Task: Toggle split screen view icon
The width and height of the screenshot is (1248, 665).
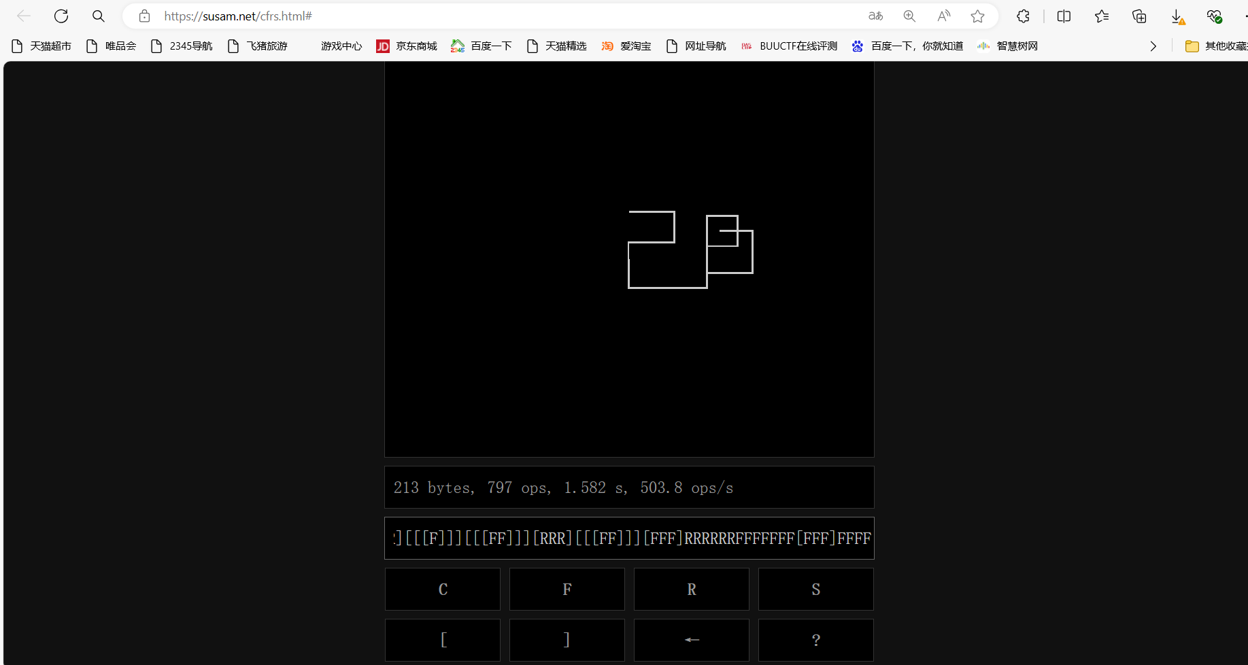Action: pyautogui.click(x=1064, y=16)
